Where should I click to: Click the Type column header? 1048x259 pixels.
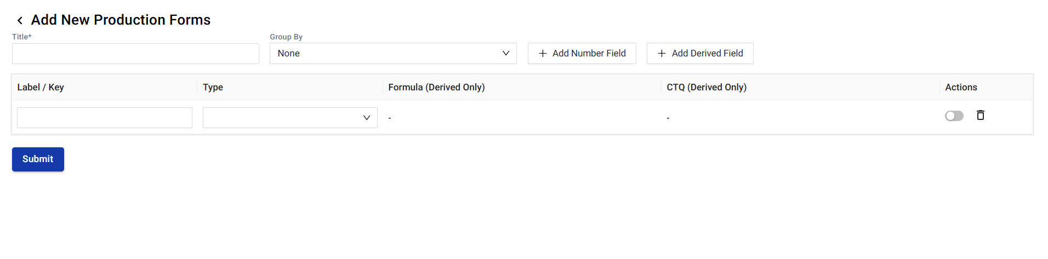pos(213,88)
